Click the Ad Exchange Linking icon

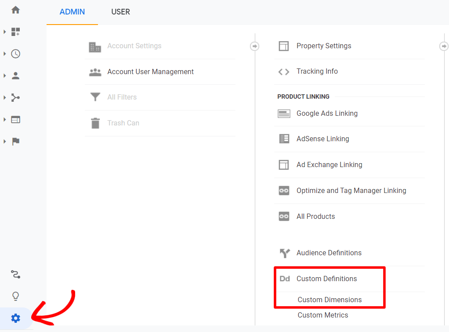click(x=283, y=165)
